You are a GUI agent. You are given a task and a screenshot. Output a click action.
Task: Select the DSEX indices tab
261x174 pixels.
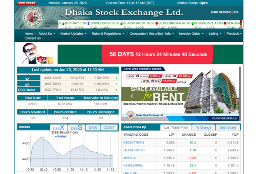pyautogui.click(x=59, y=128)
